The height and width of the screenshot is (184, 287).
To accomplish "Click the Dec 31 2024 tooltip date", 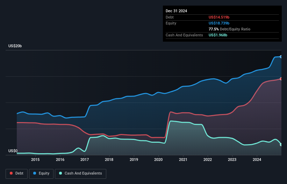I will 176,11.
